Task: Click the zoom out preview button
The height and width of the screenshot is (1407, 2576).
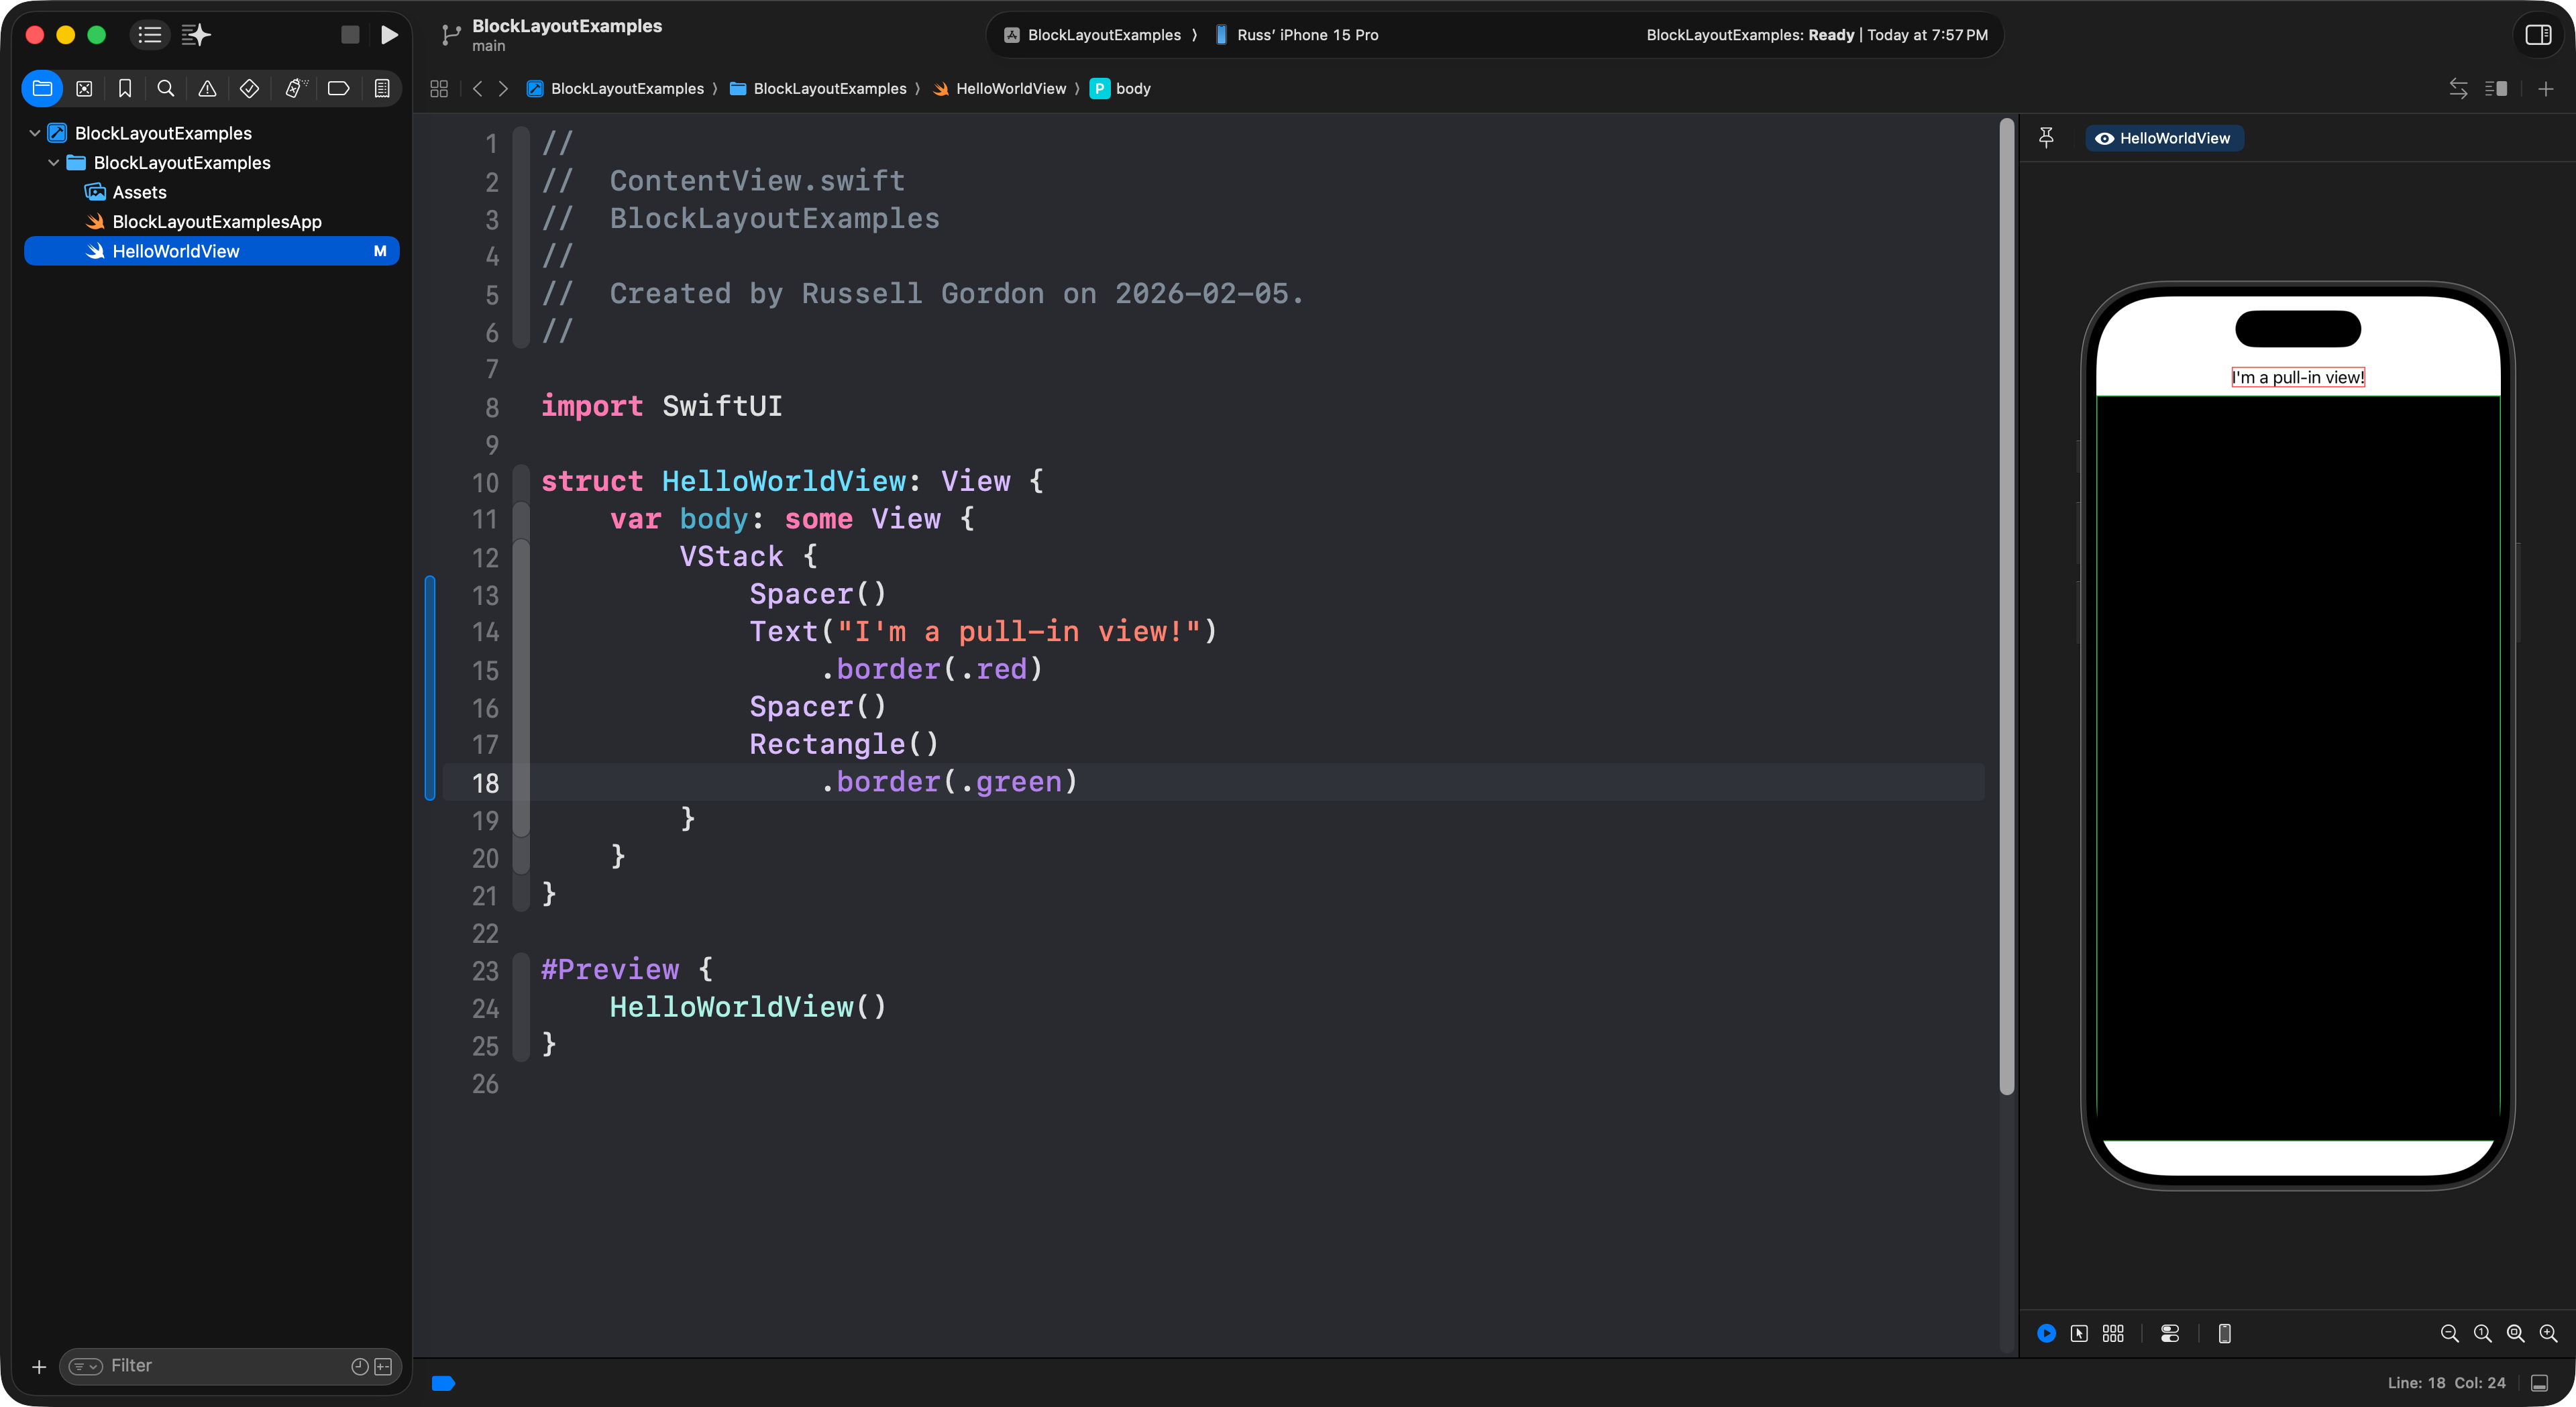Action: click(x=2449, y=1333)
